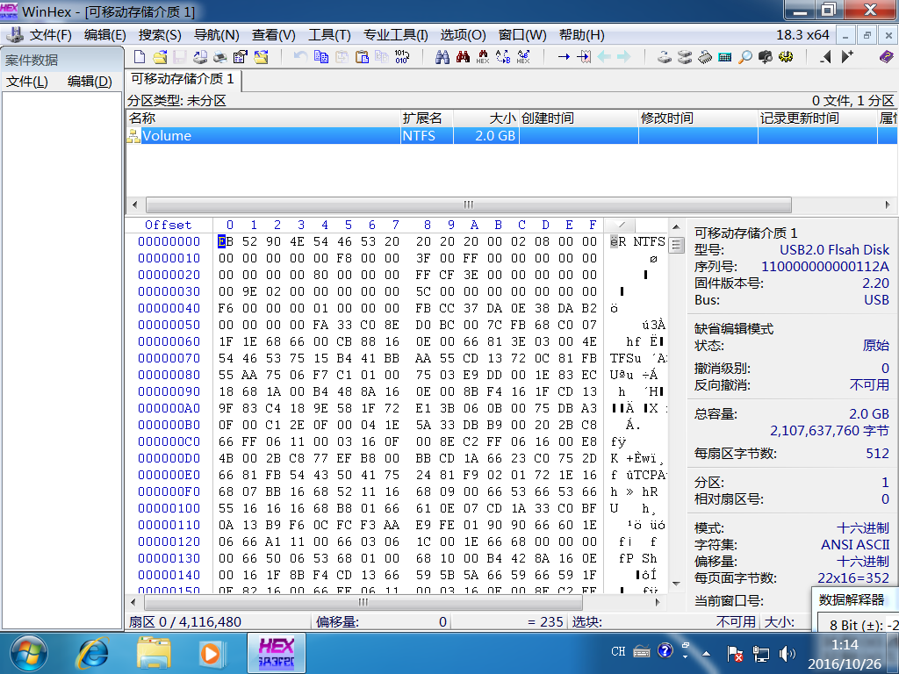The height and width of the screenshot is (674, 899).
Task: Click the Analyze magnifier icon
Action: click(x=744, y=56)
